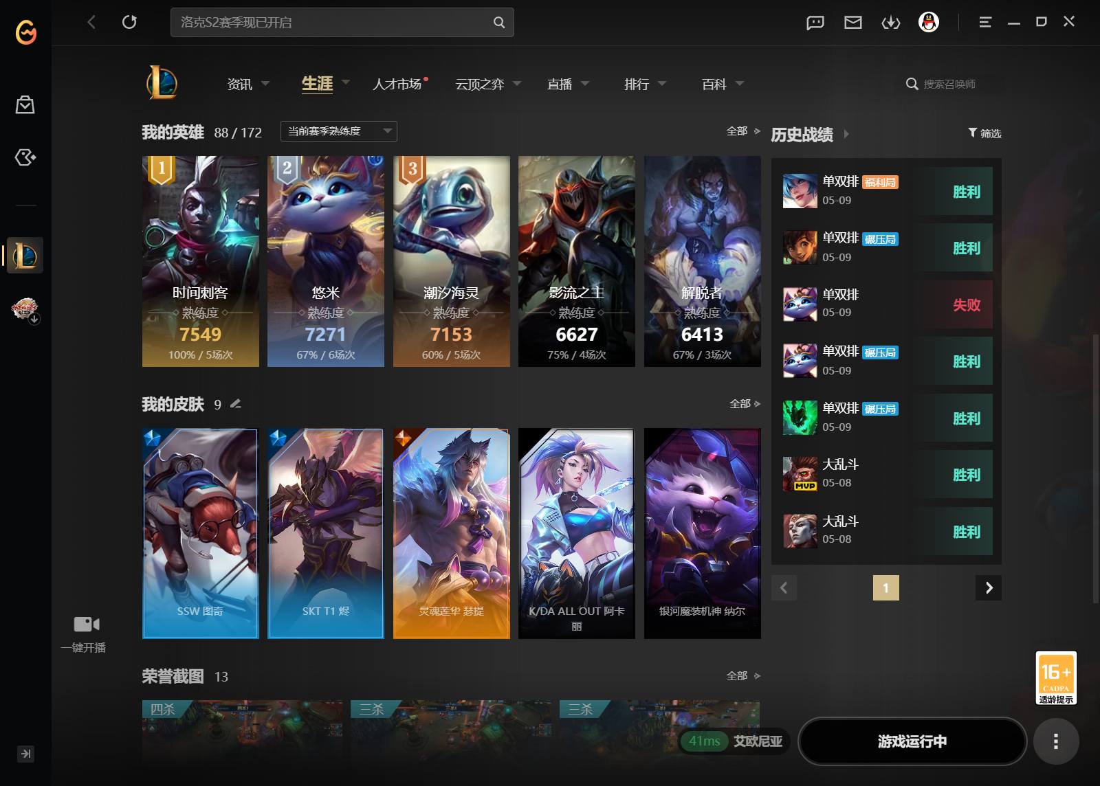Edit my skins with pencil icon
Image resolution: width=1100 pixels, height=786 pixels.
[x=236, y=404]
